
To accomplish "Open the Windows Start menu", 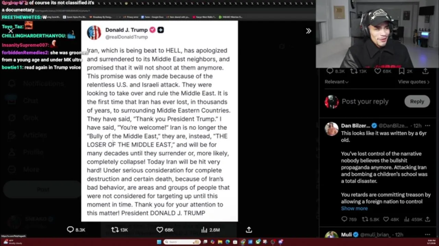I will [159, 242].
